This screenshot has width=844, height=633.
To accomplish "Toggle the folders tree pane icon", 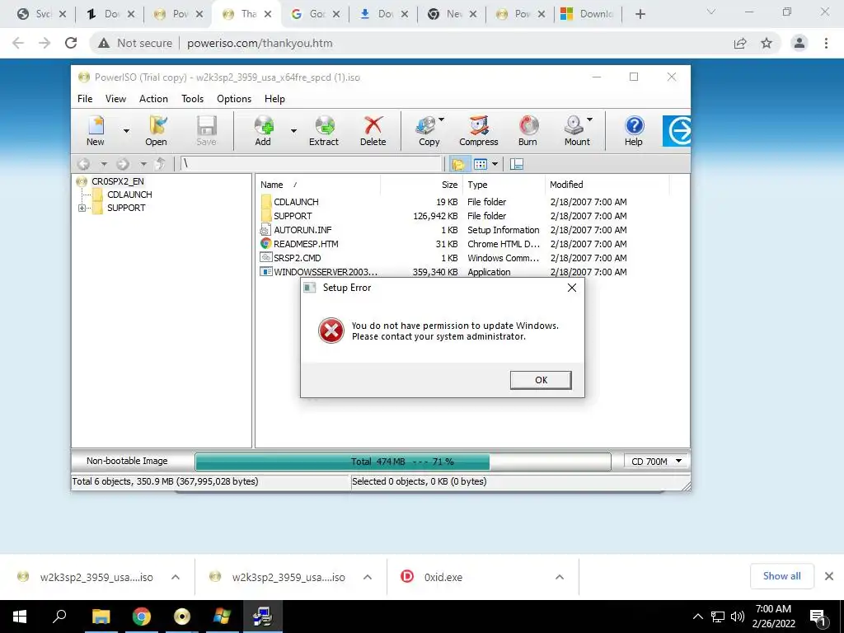I will click(x=458, y=164).
